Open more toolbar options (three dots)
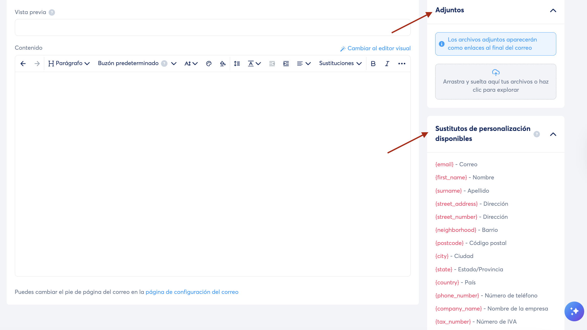Viewport: 587px width, 330px height. [402, 64]
